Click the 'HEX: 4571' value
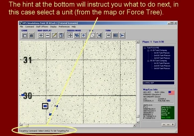This screenshot has width=194, height=136. (x=147, y=92)
